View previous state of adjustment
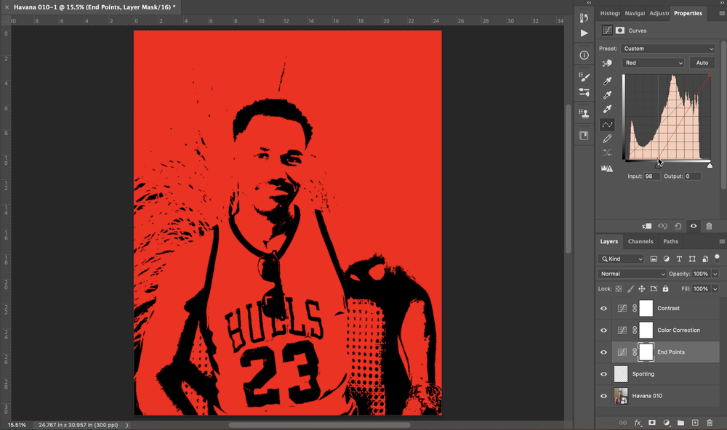The height and width of the screenshot is (430, 727). tap(662, 226)
